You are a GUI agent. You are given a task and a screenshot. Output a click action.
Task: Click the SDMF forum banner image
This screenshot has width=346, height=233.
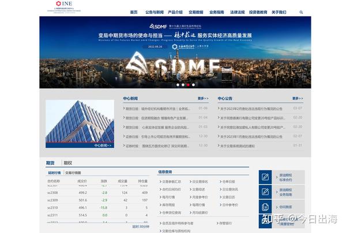pyautogui.click(x=175, y=52)
